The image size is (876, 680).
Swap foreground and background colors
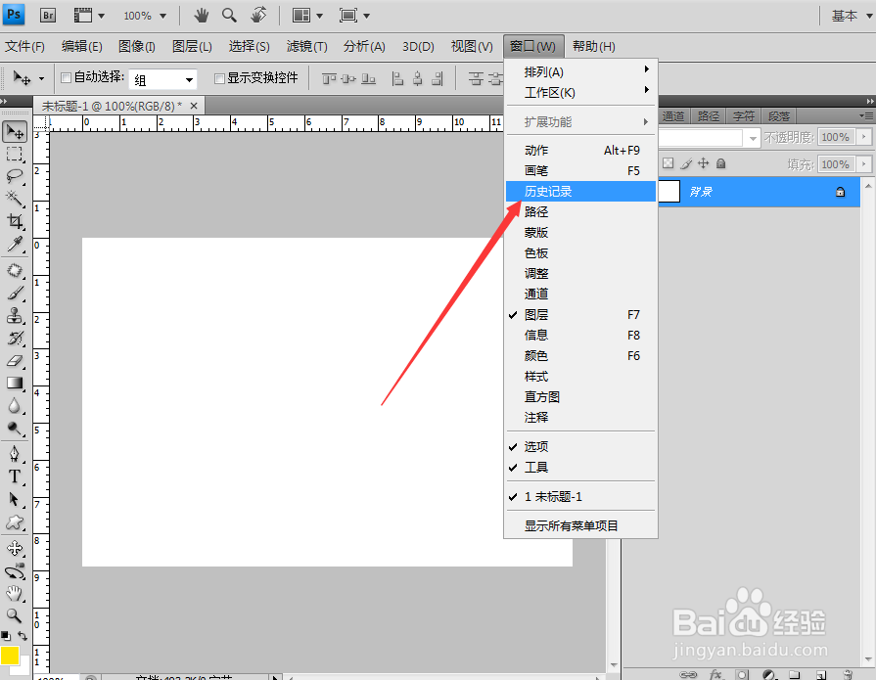click(x=23, y=636)
